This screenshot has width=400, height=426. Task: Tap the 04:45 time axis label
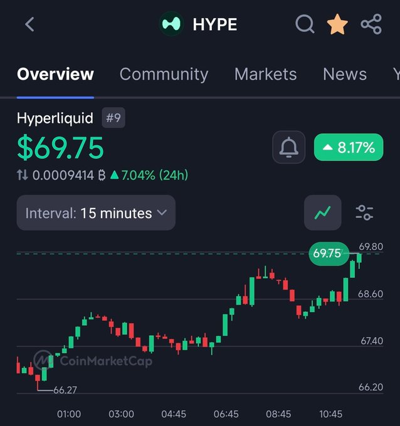click(174, 414)
